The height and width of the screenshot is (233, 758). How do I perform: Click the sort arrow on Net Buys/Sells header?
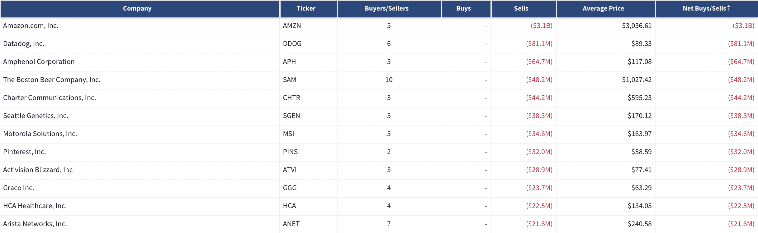coord(729,8)
